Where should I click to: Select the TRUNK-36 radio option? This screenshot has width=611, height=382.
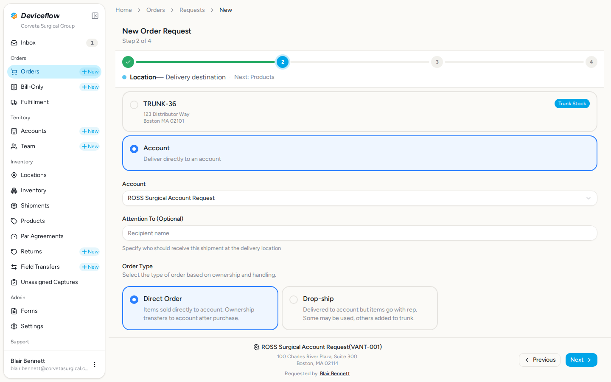tap(134, 104)
